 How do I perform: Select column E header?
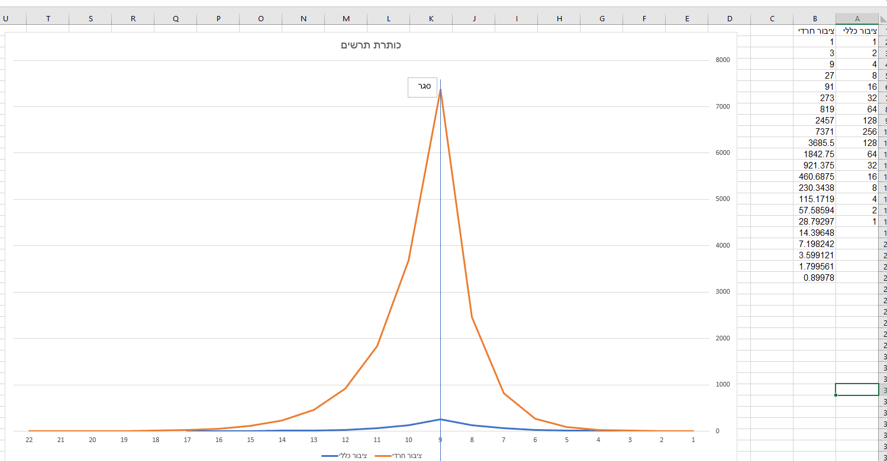coord(687,18)
